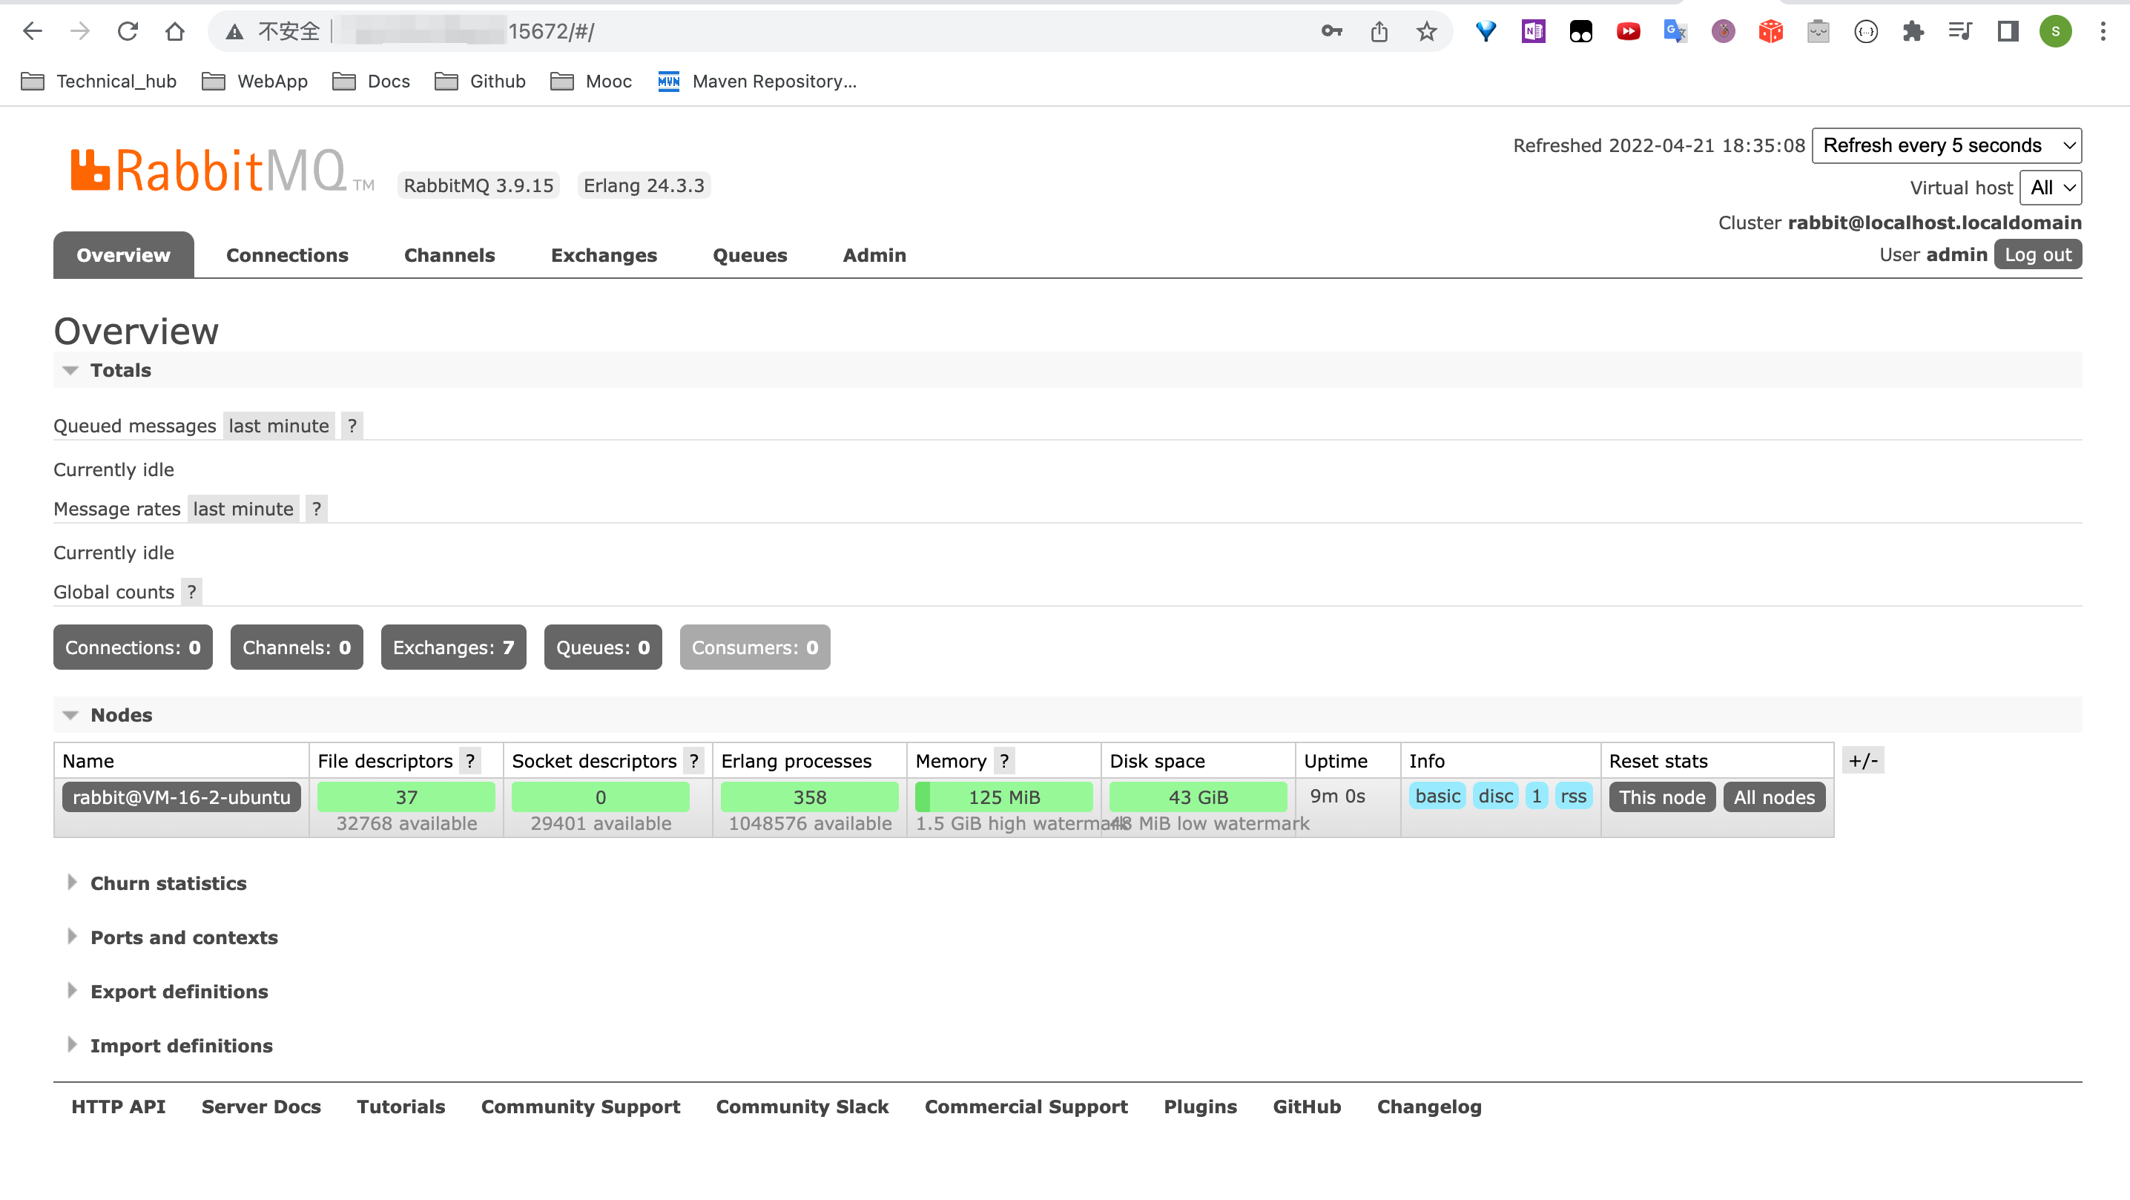Open Github bookmark folder
The height and width of the screenshot is (1200, 2130).
[x=481, y=81]
